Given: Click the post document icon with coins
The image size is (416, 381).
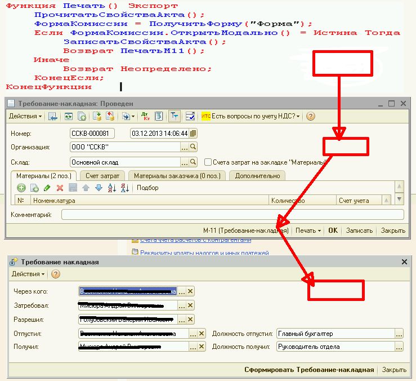Looking at the screenshot, I should 97,116.
